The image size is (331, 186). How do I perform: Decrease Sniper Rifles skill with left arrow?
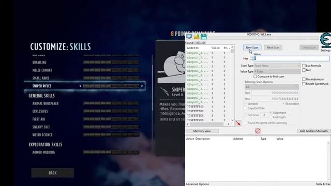click(80, 86)
